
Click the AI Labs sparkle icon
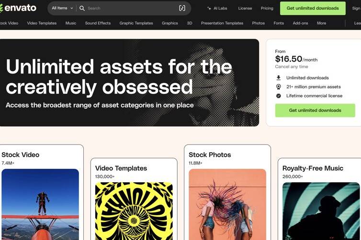(209, 8)
